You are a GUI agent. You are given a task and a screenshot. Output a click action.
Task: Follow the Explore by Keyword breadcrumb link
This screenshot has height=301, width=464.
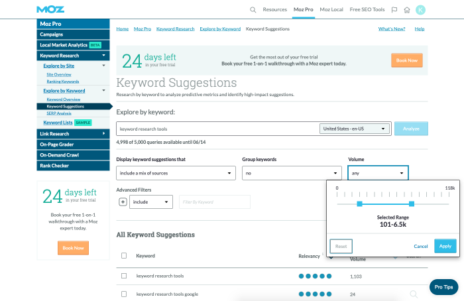click(220, 29)
